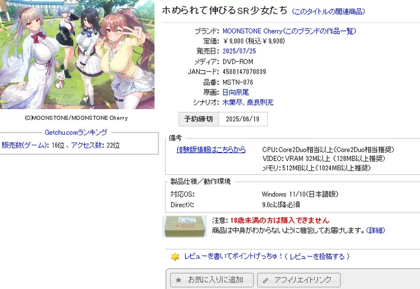Click the star icon in favorites button
This screenshot has height=289, width=420.
tap(178, 280)
